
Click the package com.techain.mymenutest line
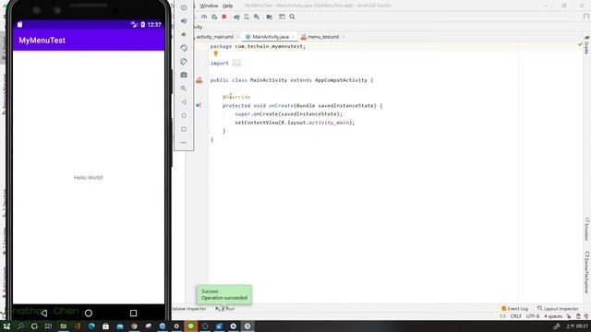coord(258,46)
